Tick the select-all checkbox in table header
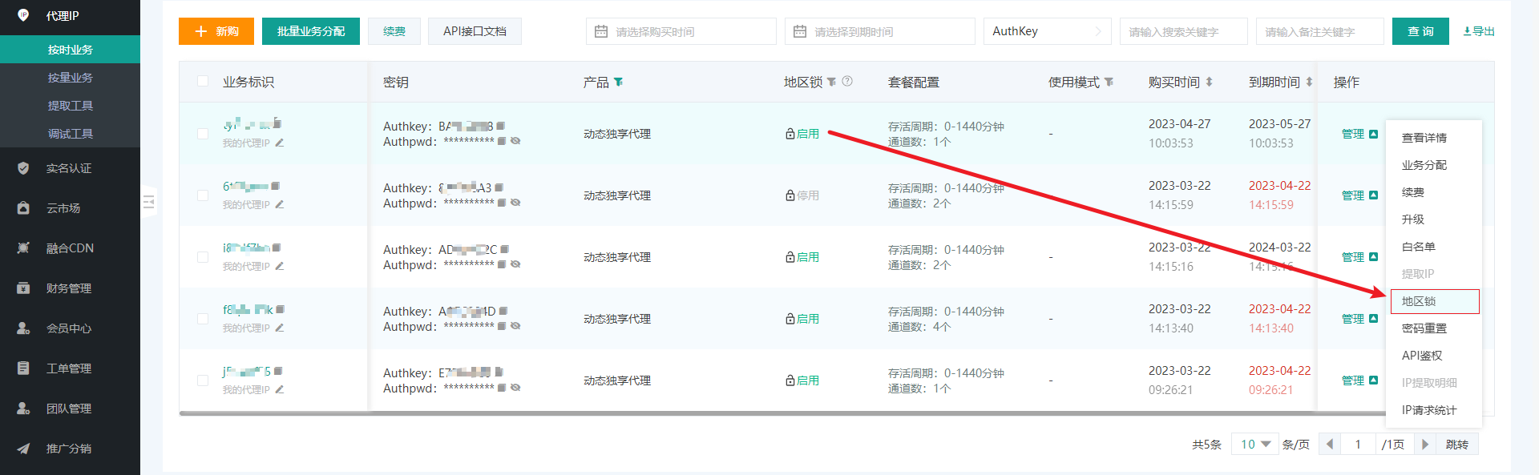Viewport: 1539px width, 475px height. pyautogui.click(x=203, y=81)
